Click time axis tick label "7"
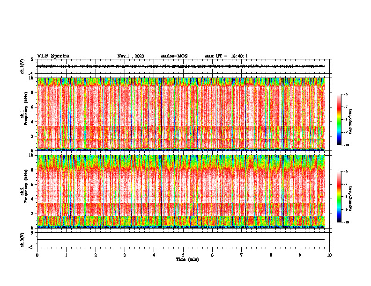371x286 pixels. (242, 255)
